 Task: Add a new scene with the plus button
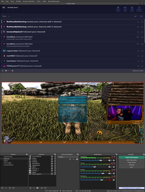pos(2,188)
